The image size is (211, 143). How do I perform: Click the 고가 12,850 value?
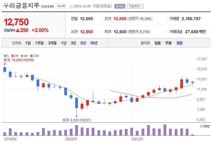coord(120,19)
